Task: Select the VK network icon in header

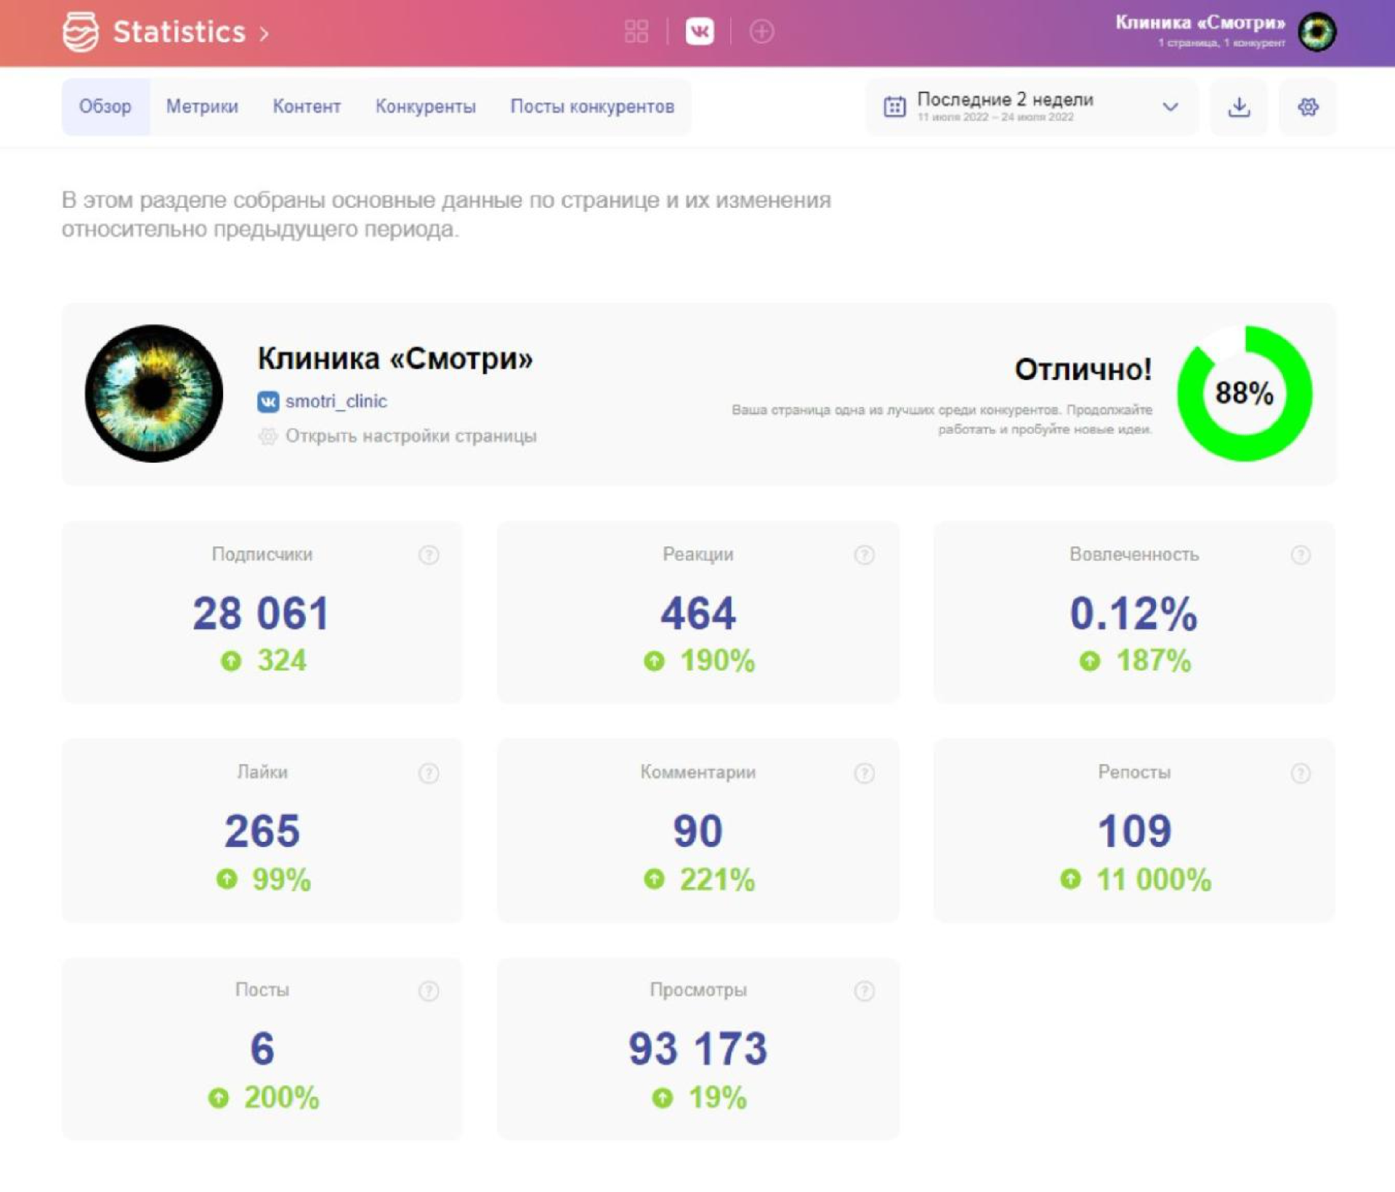Action: 699,31
